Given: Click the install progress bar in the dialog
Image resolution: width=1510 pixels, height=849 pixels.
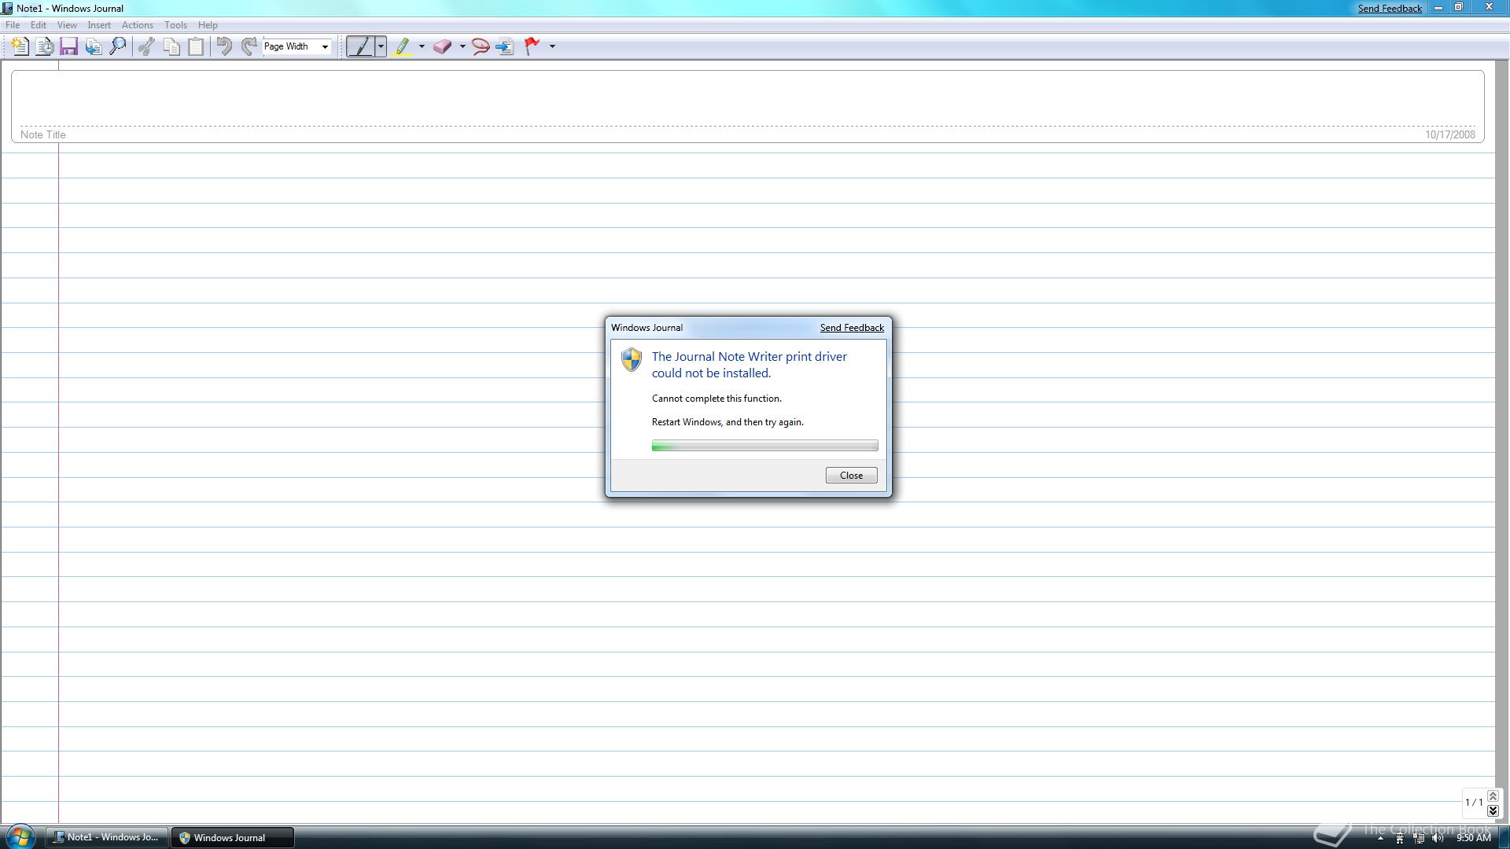Looking at the screenshot, I should pyautogui.click(x=764, y=446).
